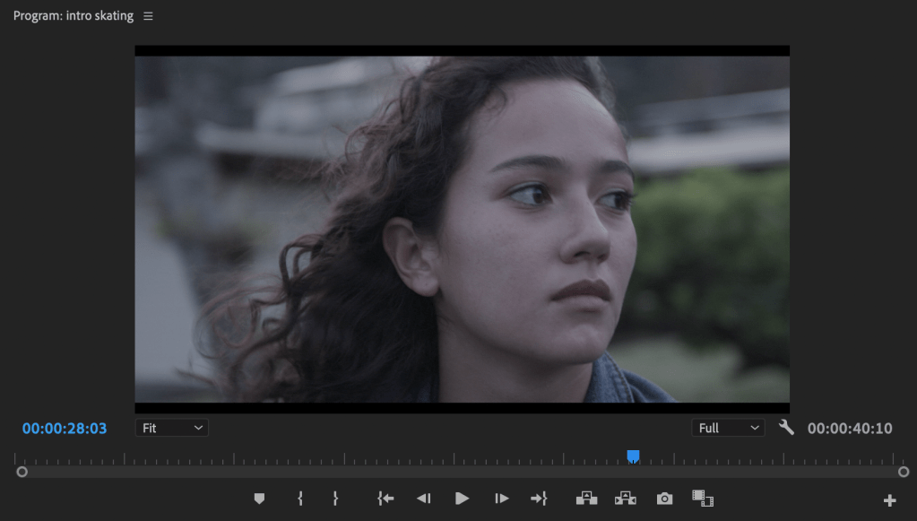Open the wrench Settings menu

(787, 428)
